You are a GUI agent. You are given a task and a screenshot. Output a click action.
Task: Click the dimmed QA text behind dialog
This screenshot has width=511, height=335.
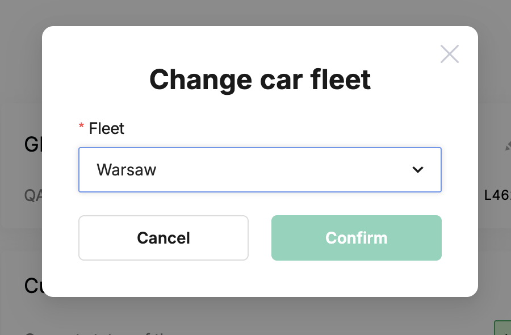tap(33, 195)
